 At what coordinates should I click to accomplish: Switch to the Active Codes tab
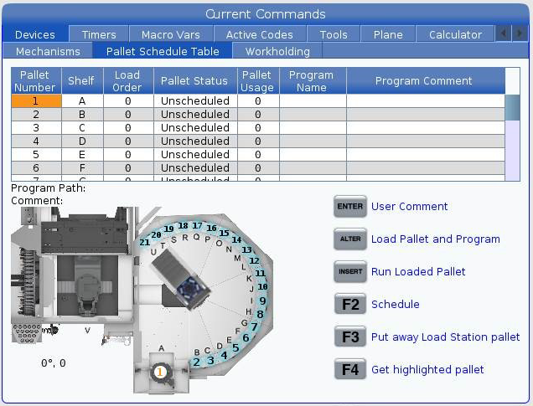pyautogui.click(x=260, y=34)
